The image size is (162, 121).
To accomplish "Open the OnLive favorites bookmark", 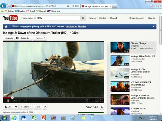I will click(x=9, y=11).
